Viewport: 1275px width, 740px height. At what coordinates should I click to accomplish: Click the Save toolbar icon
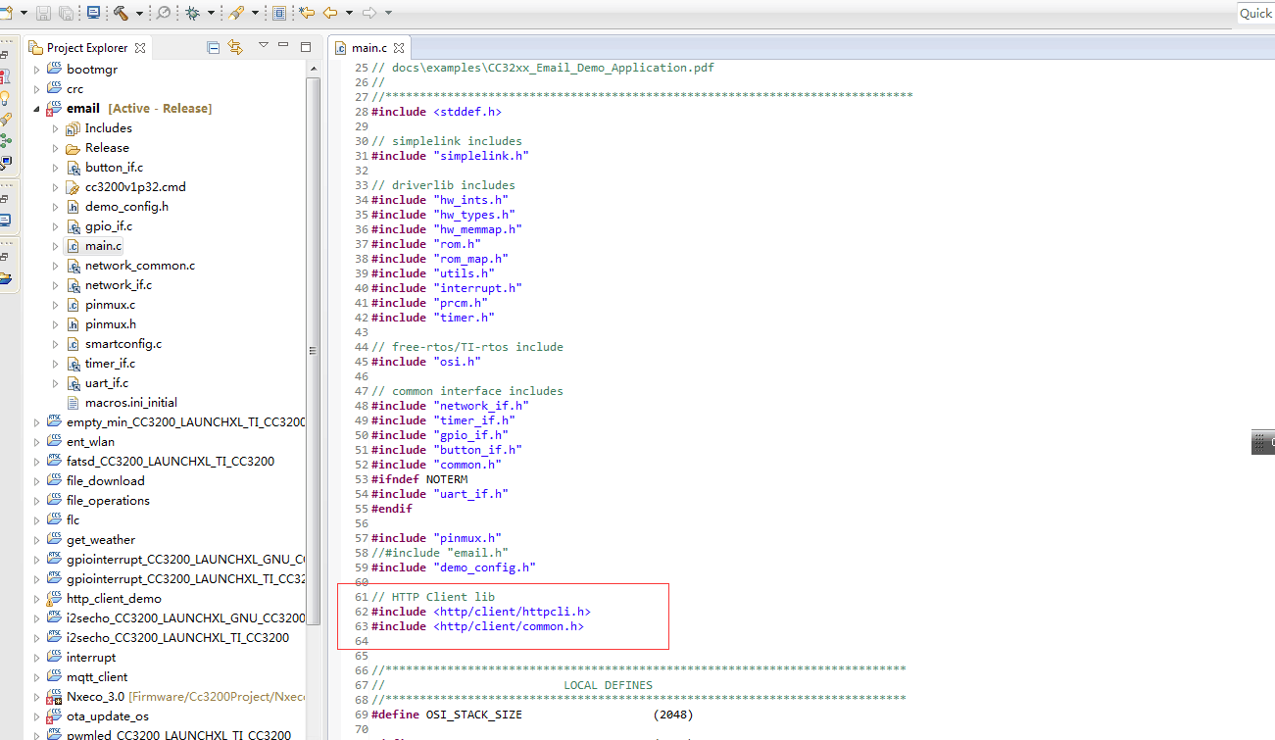(x=44, y=13)
